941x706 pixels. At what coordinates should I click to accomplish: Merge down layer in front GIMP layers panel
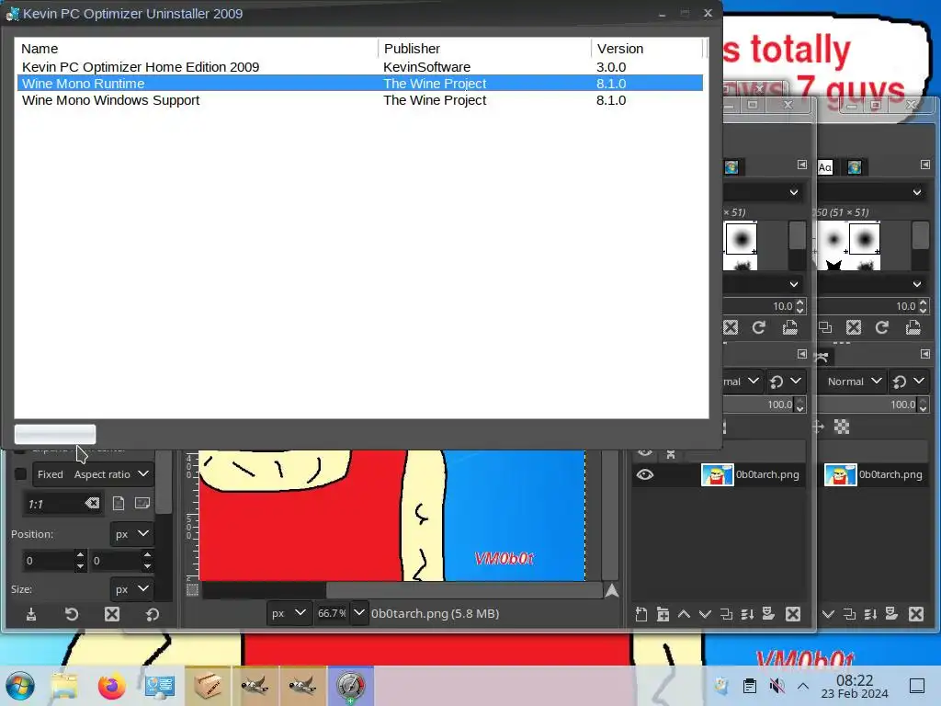(x=747, y=614)
